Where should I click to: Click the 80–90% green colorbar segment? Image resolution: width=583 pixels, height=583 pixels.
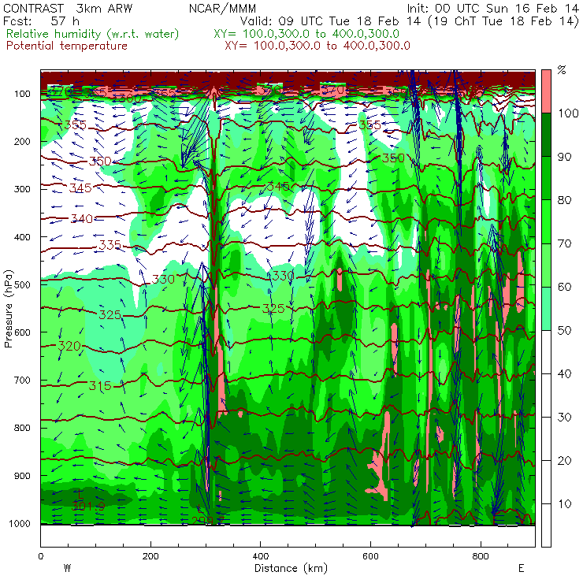point(546,178)
